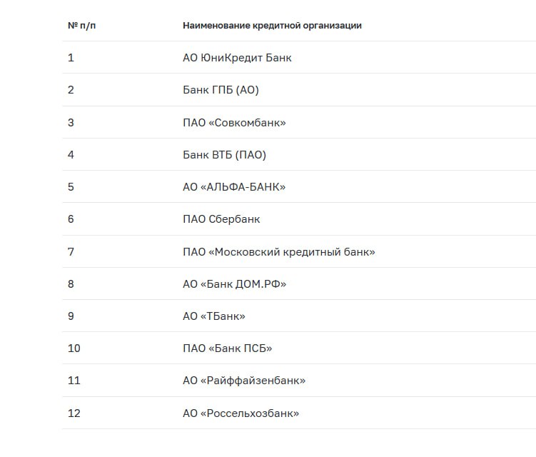Viewport: 536px width, 457px height.
Task: Click the 'Наименование кредитной организации' column header
Action: pos(272,26)
